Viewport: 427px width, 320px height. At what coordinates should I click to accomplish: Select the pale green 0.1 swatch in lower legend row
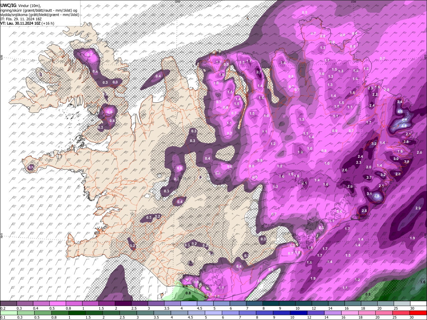(x=9, y=313)
